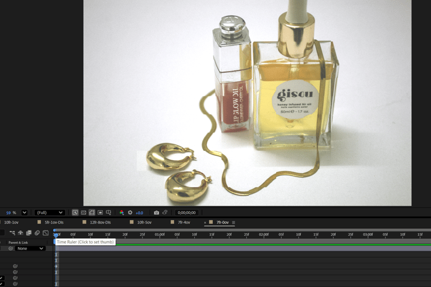The height and width of the screenshot is (287, 431).
Task: Click the 01:00f mark on the time ruler
Action: [x=160, y=234]
